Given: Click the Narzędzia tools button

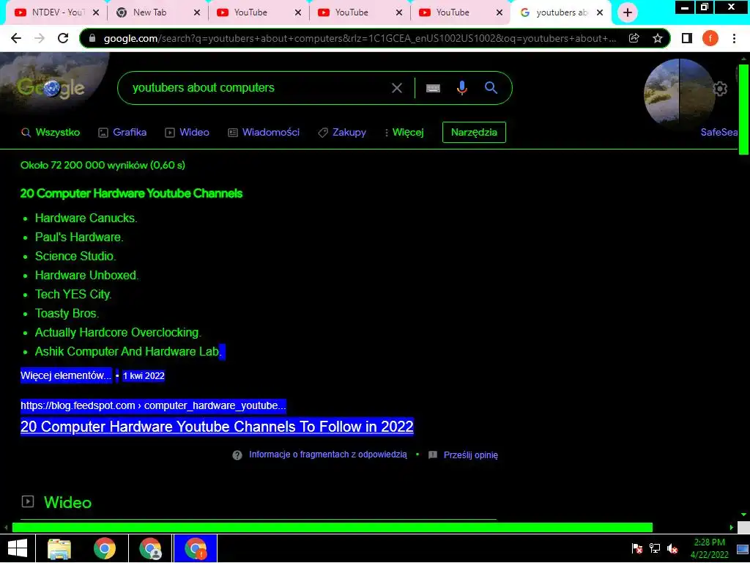Looking at the screenshot, I should click(x=474, y=132).
